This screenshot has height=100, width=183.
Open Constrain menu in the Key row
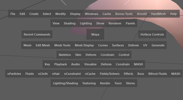click(122, 64)
